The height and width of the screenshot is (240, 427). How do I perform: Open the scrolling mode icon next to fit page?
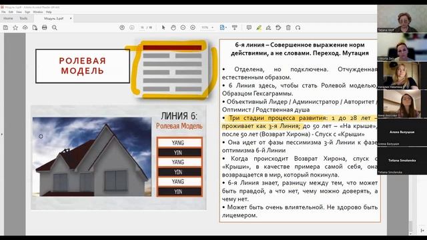click(x=234, y=27)
